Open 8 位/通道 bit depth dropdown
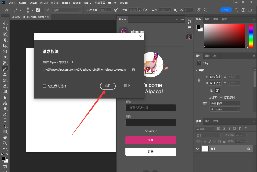This screenshot has width=257, height=172. point(225,109)
